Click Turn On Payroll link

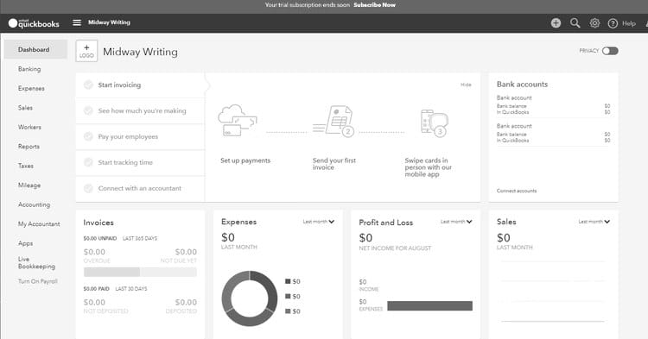pyautogui.click(x=38, y=281)
